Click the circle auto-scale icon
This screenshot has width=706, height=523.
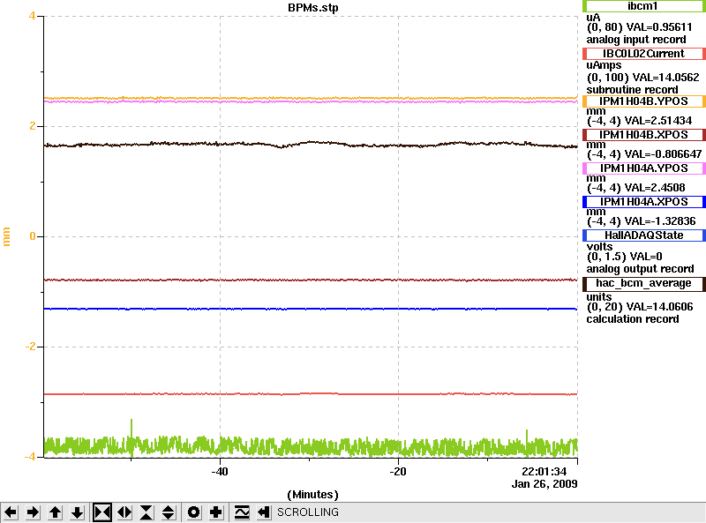pyautogui.click(x=193, y=512)
